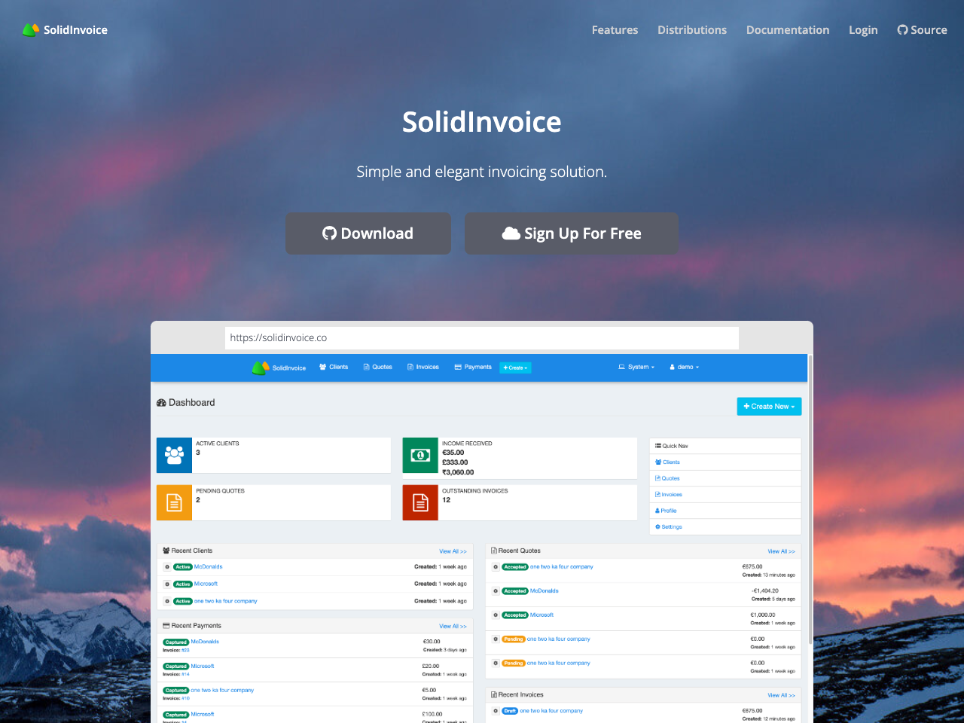This screenshot has width=964, height=723.
Task: Click the dashboard's vertical scrollbar
Action: click(810, 499)
